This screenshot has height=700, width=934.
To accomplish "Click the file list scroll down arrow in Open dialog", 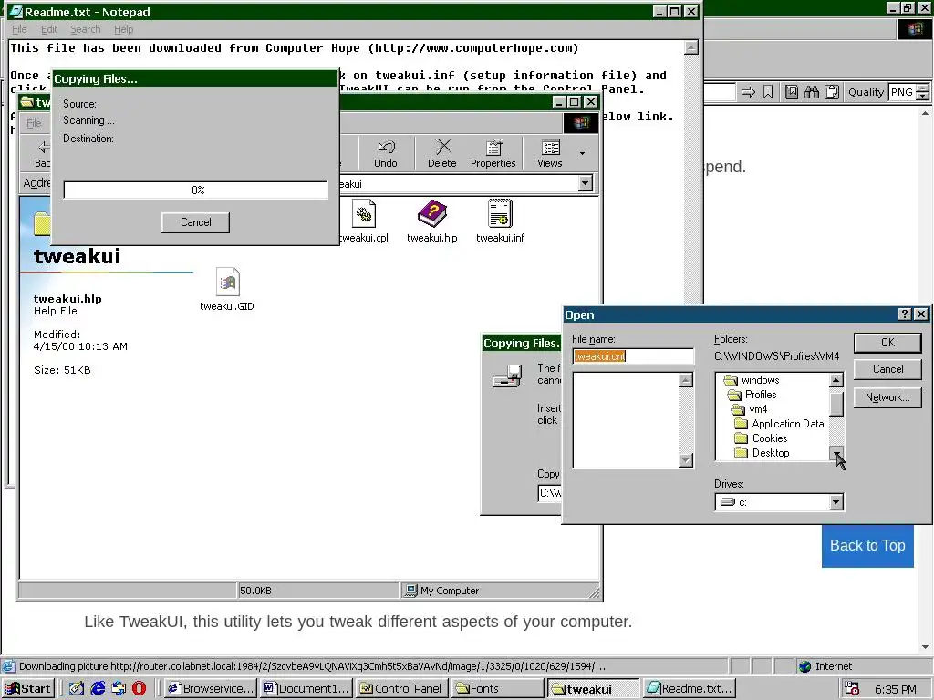I will 686,460.
